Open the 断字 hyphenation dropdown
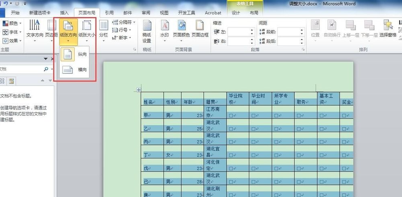This screenshot has width=402, height=197. (122, 37)
